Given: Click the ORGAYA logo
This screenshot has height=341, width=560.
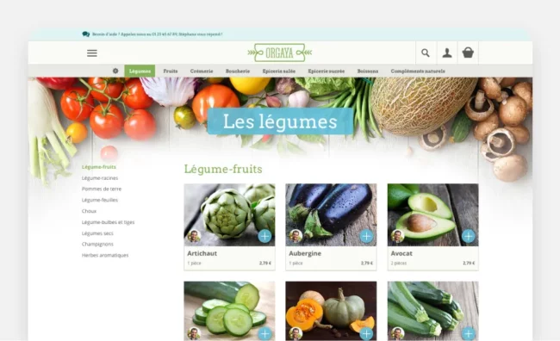Looking at the screenshot, I should point(280,53).
